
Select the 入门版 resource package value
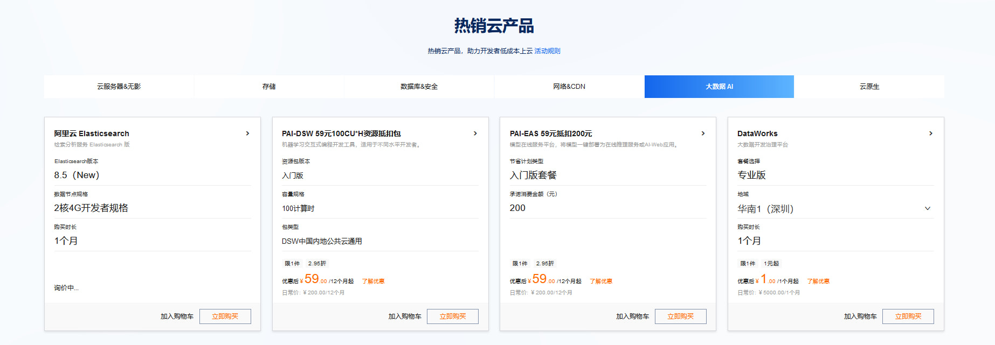293,176
